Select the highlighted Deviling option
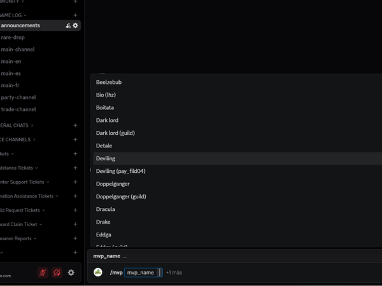 [x=237, y=158]
